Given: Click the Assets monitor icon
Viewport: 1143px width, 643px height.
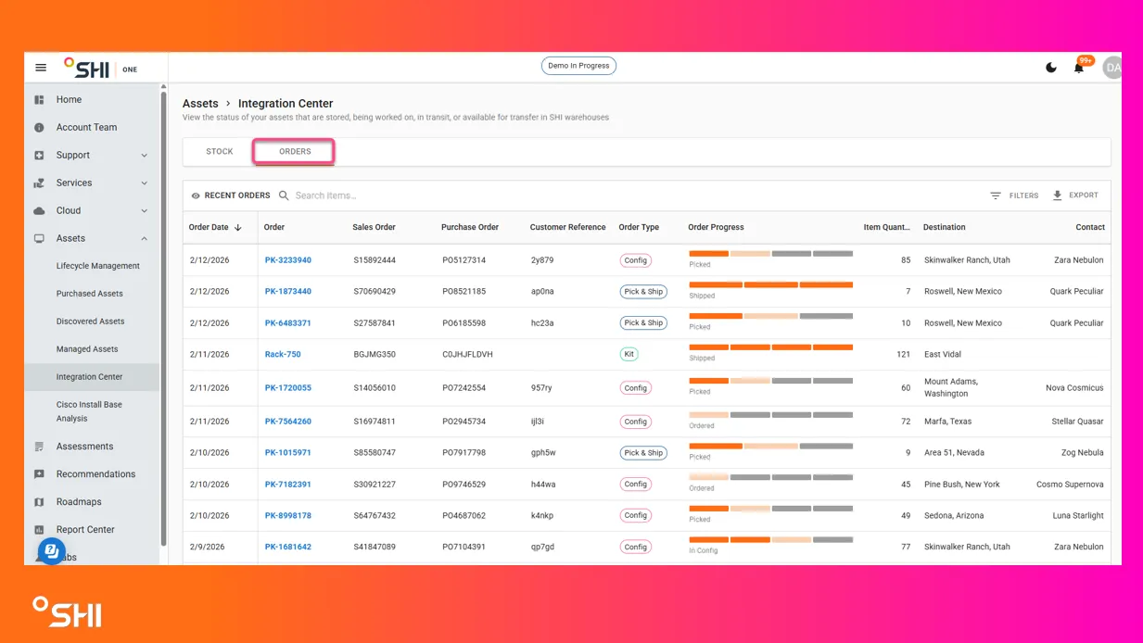Looking at the screenshot, I should pos(39,239).
